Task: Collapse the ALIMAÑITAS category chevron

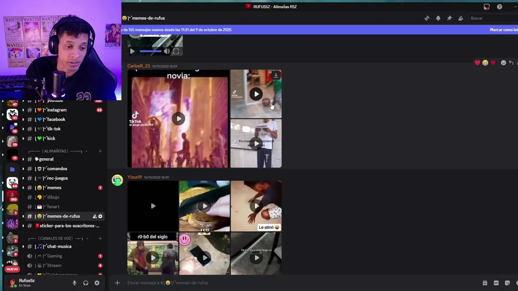Action: (86, 151)
